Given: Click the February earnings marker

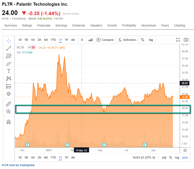Looking at the screenshot, I should point(67,145).
